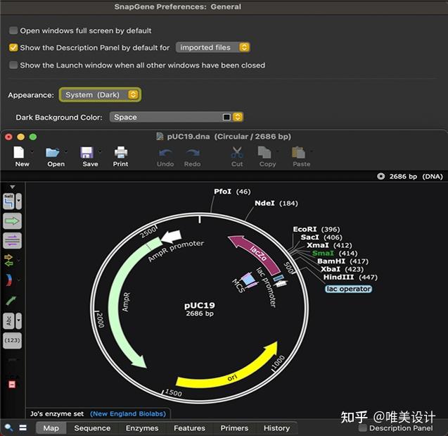Image resolution: width=448 pixels, height=436 pixels.
Task: Click the BamHI (417) enzyme label
Action: (x=343, y=261)
